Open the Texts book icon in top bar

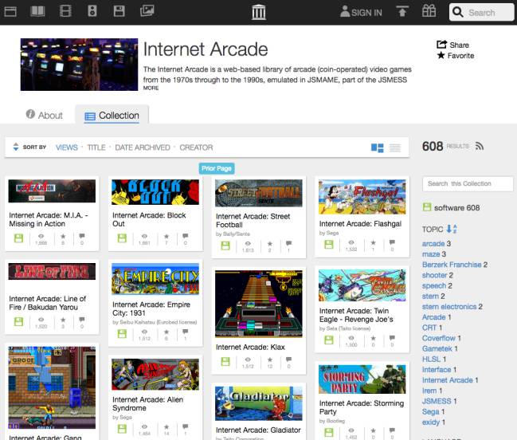[37, 11]
